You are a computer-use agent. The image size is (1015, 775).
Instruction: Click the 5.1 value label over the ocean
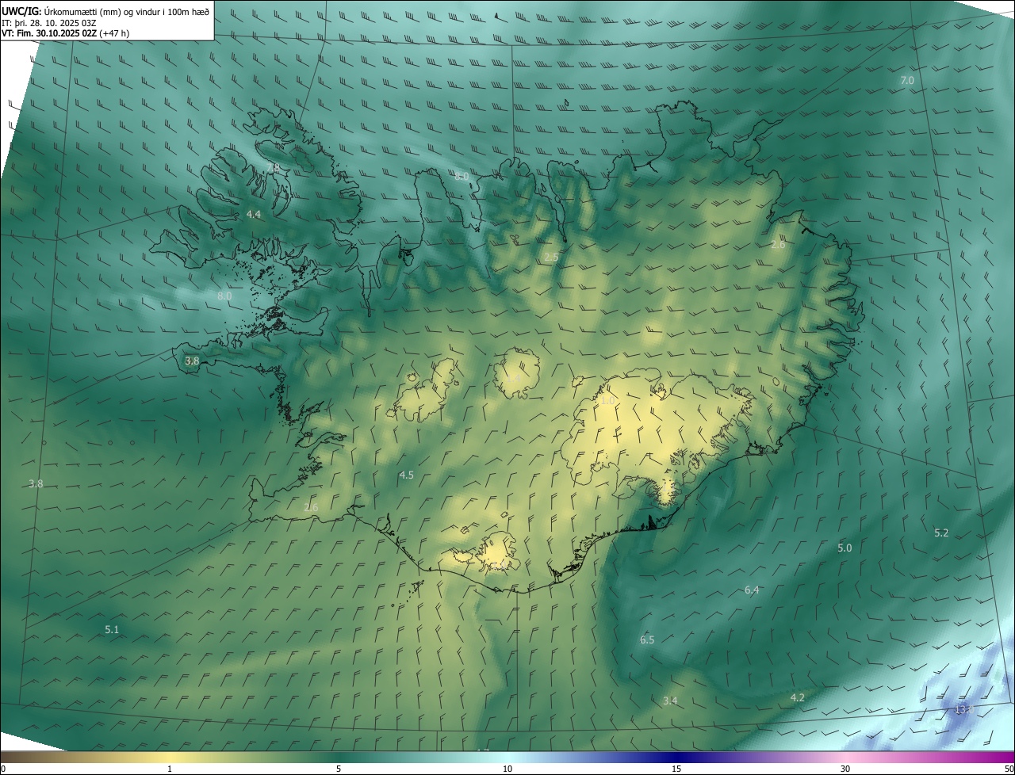(x=112, y=630)
